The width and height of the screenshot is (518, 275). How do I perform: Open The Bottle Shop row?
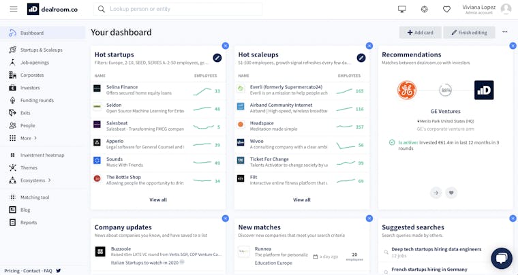(158, 180)
